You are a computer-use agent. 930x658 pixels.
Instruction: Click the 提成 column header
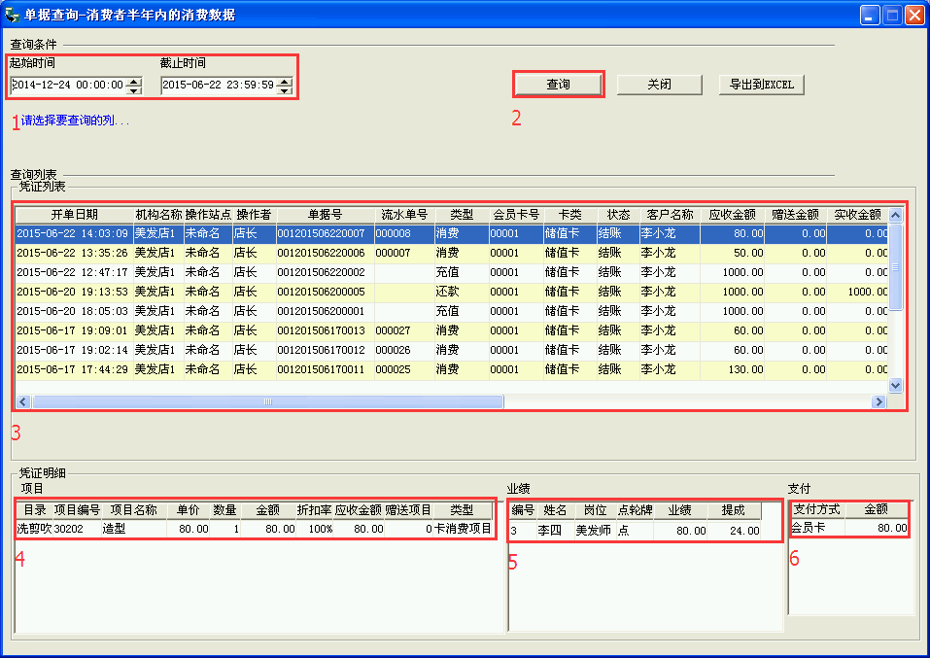click(x=733, y=510)
